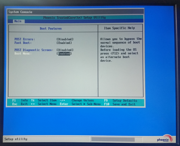Image resolution: width=180 pixels, height=146 pixels.
Task: Click the -/+ Change Values key hint
Action: tap(62, 100)
